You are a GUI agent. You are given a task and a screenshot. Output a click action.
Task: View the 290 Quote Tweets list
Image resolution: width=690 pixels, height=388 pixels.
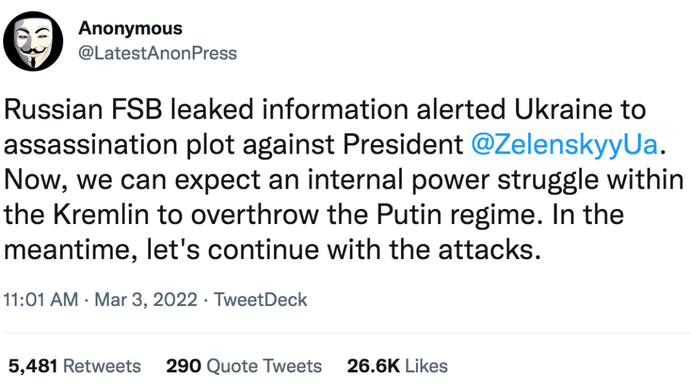(x=244, y=366)
